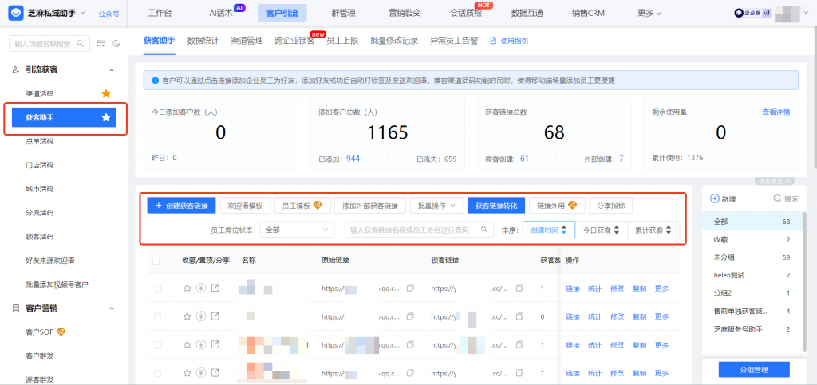Open the 更多 menu in the top navigation
Screen dimensions: 817x385
649,13
